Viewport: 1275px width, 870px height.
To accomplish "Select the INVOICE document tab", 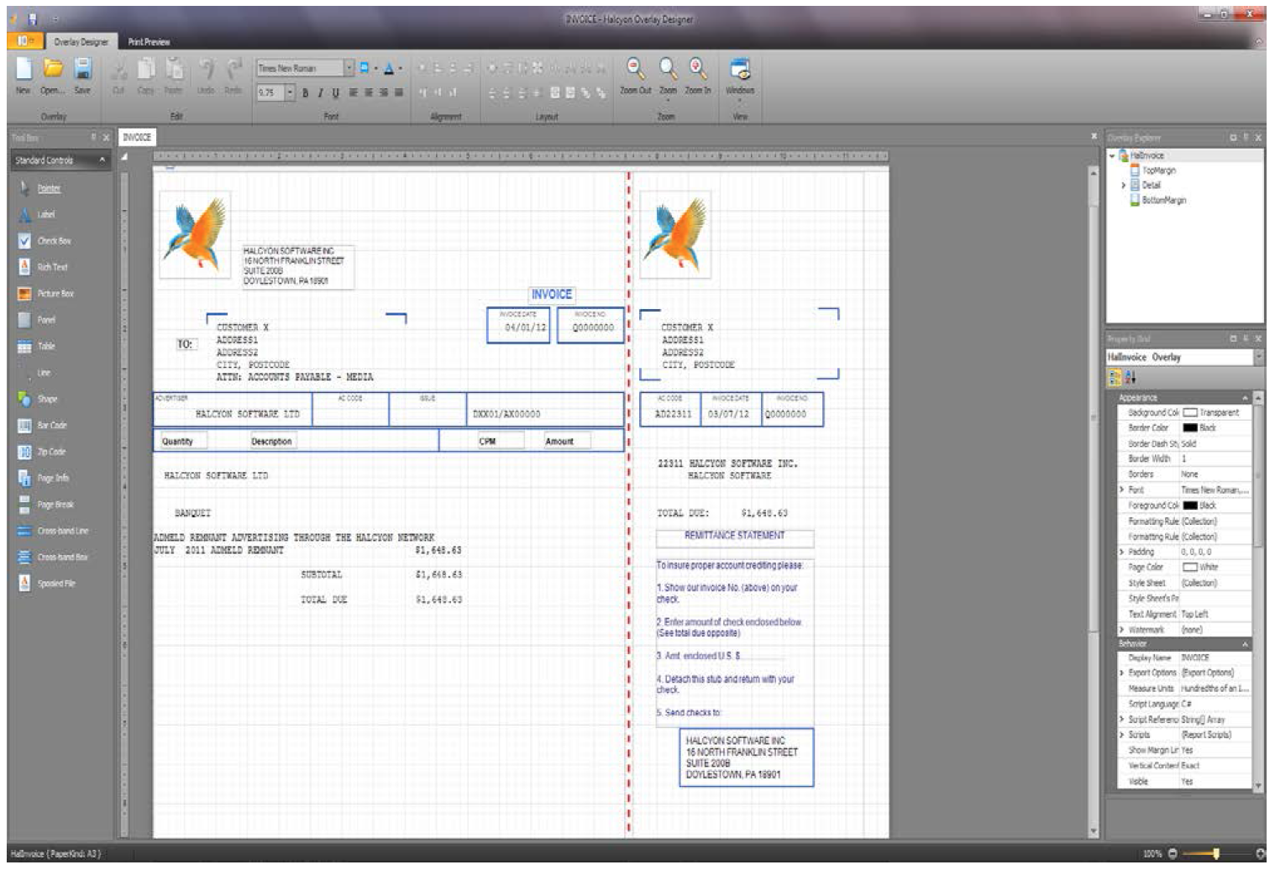I will pyautogui.click(x=137, y=137).
